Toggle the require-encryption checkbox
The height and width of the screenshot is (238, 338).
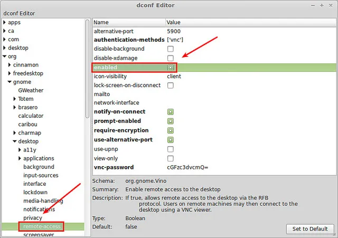click(x=170, y=130)
